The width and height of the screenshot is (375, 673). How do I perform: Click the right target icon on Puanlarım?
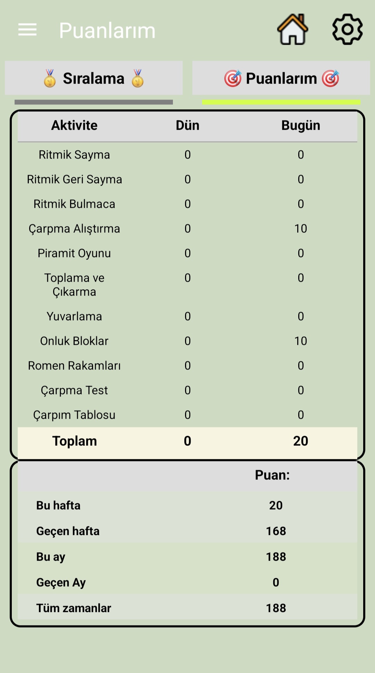[330, 78]
